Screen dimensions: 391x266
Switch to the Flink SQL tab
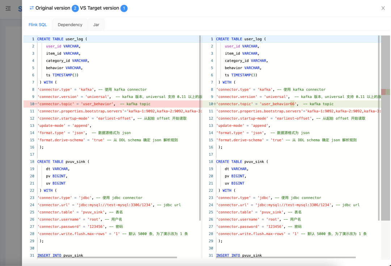38,25
